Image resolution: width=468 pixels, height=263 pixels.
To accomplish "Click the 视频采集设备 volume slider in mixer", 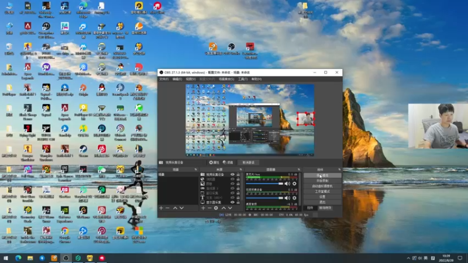I will 264,198.
